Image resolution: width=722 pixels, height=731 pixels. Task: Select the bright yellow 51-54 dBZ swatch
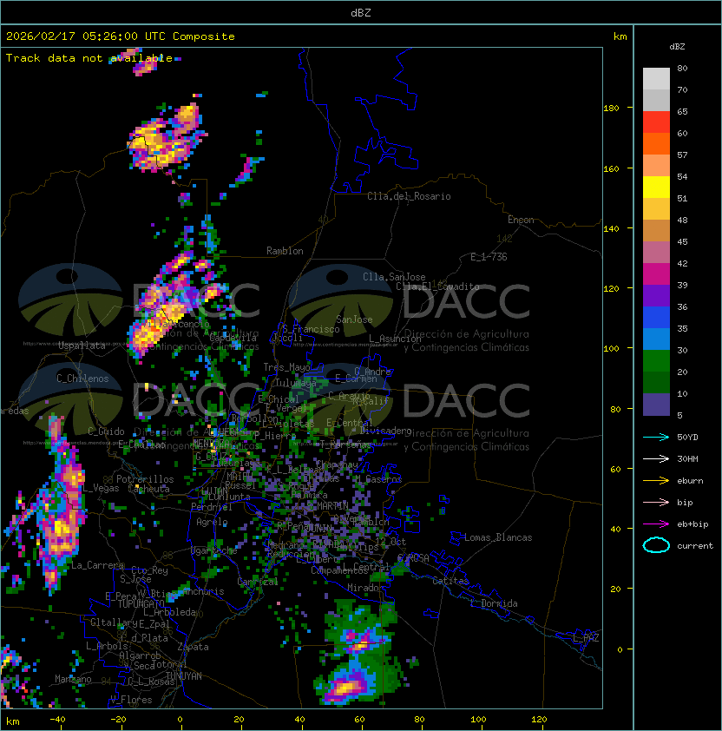pos(656,188)
